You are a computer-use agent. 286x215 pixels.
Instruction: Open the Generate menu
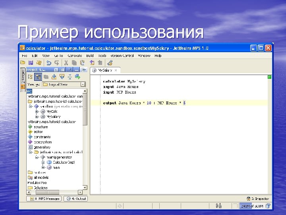click(x=75, y=56)
